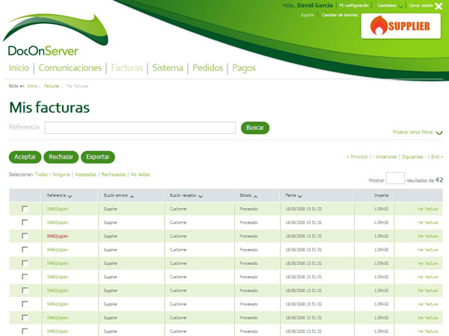Select Ninguna to clear the selection
The height and width of the screenshot is (336, 449).
(61, 174)
